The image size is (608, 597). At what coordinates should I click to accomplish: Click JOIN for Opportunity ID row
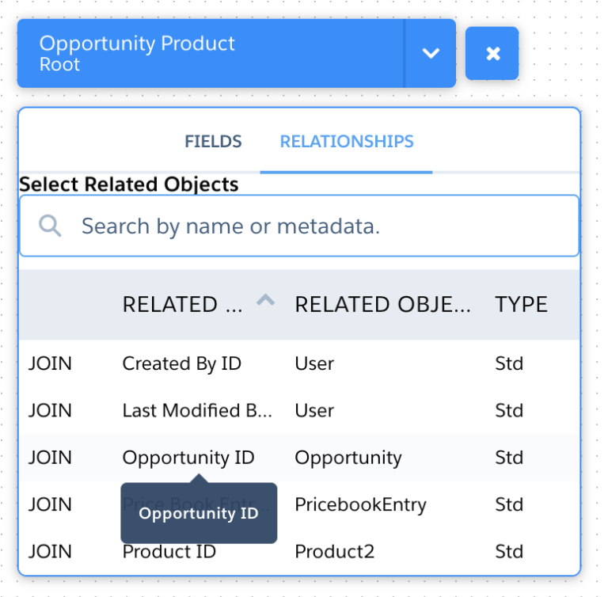coord(50,458)
